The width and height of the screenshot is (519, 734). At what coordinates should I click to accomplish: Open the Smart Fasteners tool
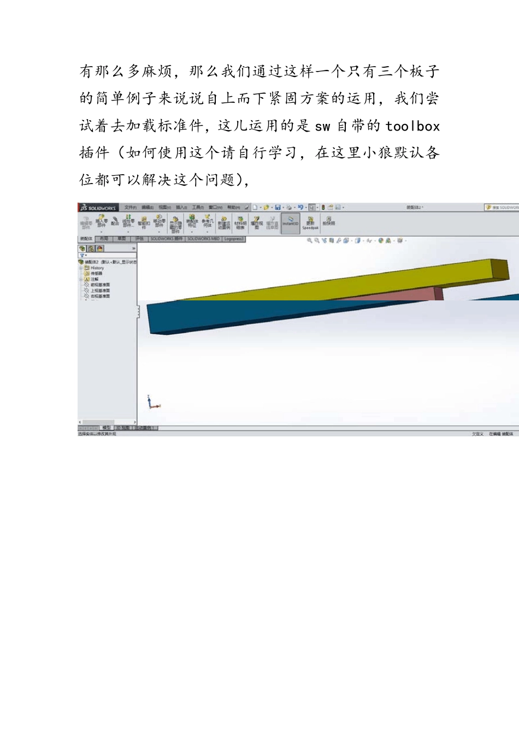coord(144,223)
